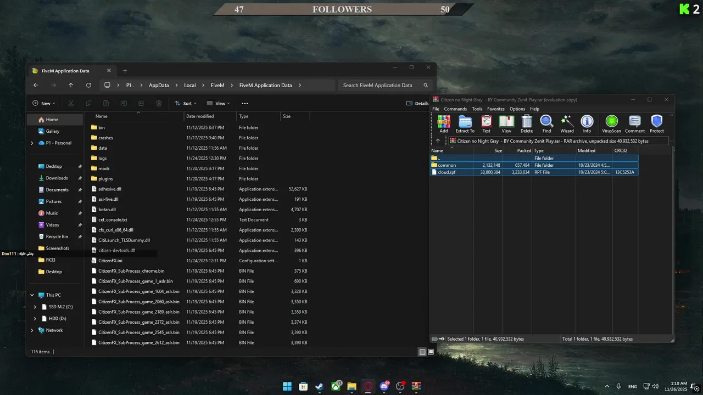Viewport: 703px width, 395px height.
Task: Go up one level in WinRAR archive
Action: (438, 141)
